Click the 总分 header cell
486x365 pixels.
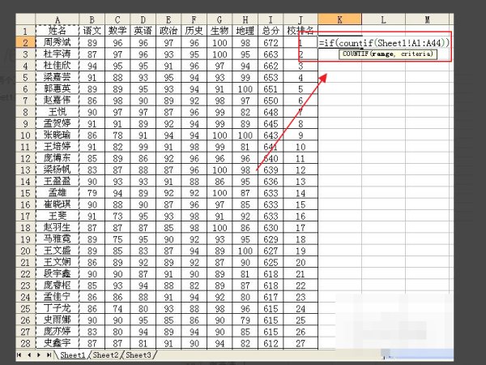pos(271,31)
